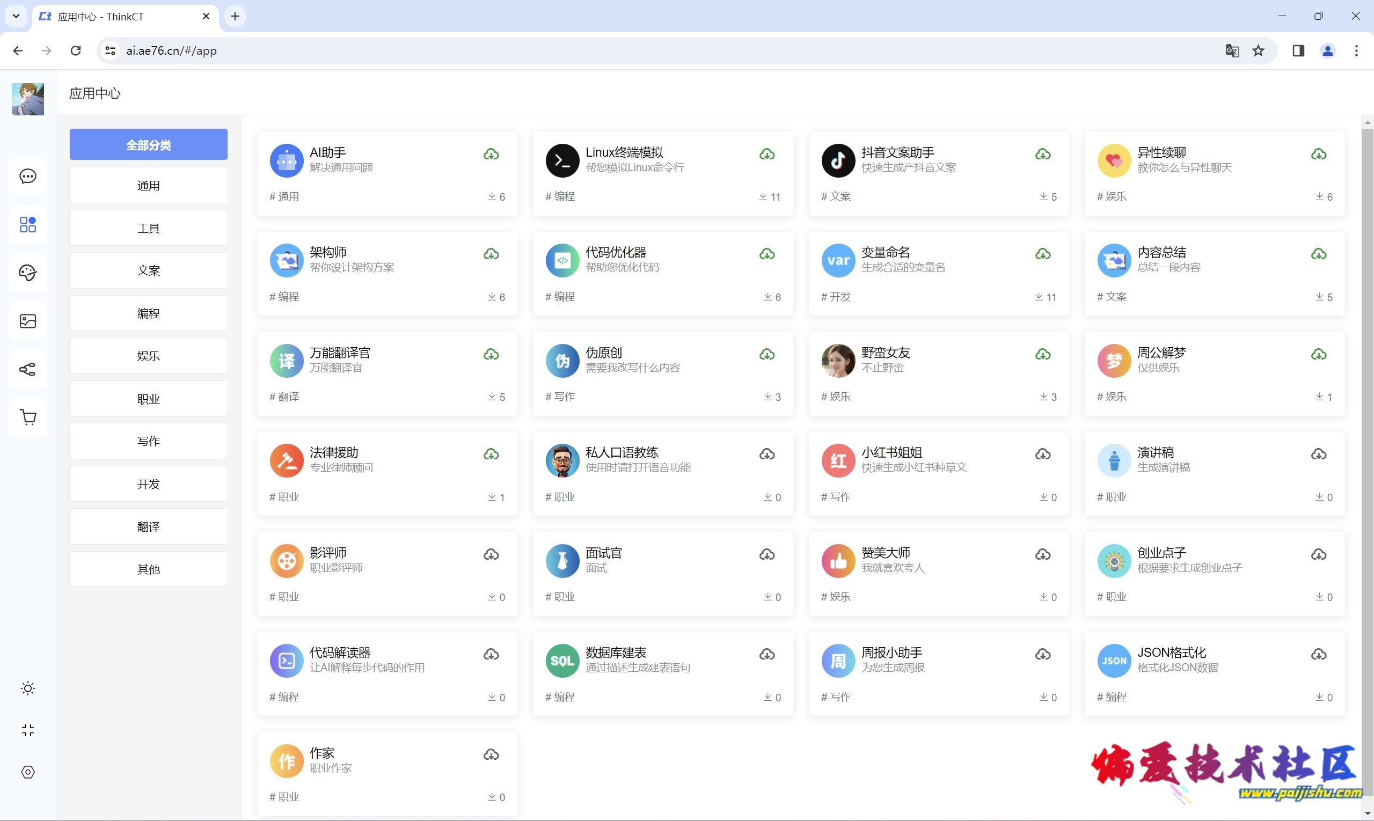
Task: Click the cloud icon on 内容总结 card
Action: [x=1319, y=254]
